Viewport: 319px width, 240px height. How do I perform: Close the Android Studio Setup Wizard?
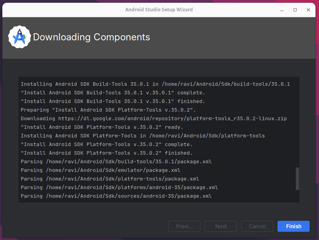pyautogui.click(x=308, y=10)
